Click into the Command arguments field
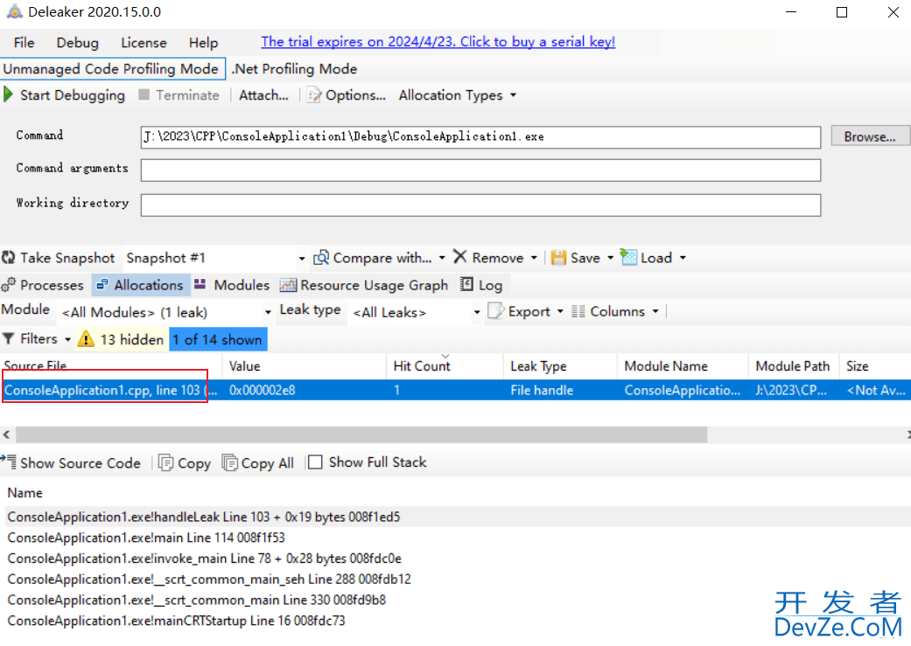The image size is (911, 646). coord(480,170)
